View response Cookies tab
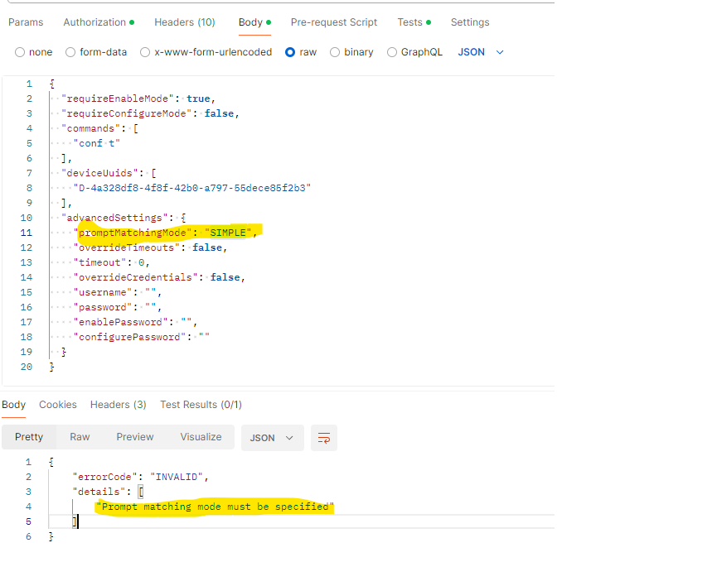 pos(58,405)
